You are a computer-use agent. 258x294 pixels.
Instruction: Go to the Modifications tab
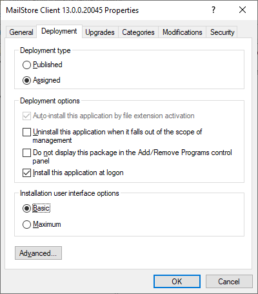[183, 32]
